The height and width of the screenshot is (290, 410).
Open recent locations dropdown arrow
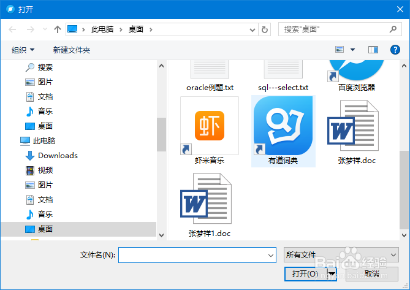(x=45, y=29)
